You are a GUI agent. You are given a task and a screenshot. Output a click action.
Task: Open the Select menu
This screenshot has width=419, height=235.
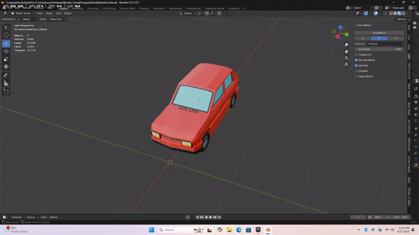[49, 13]
